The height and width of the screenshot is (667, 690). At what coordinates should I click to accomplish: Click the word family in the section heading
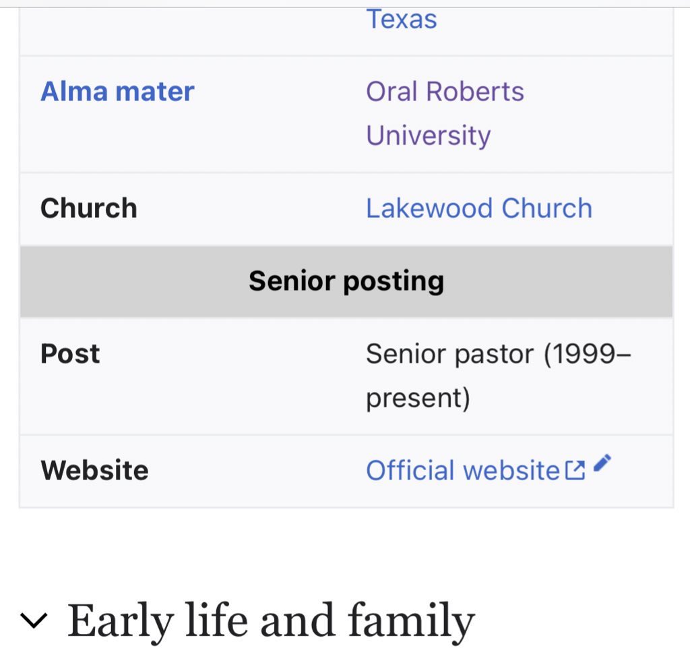(x=412, y=621)
